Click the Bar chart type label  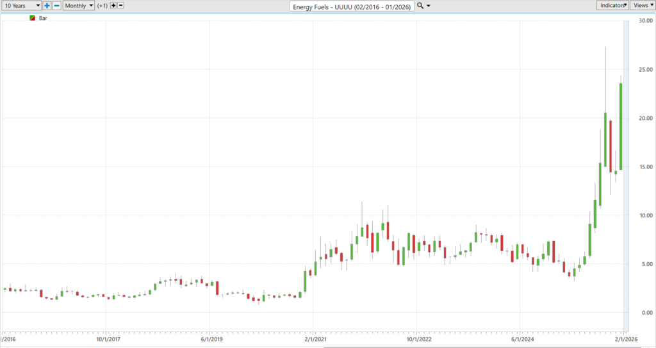(44, 19)
